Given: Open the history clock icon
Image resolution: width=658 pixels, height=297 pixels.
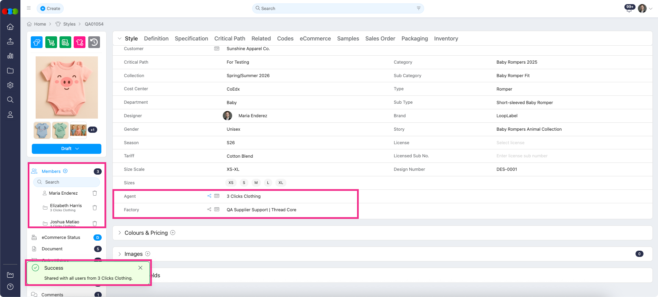Looking at the screenshot, I should coord(94,42).
